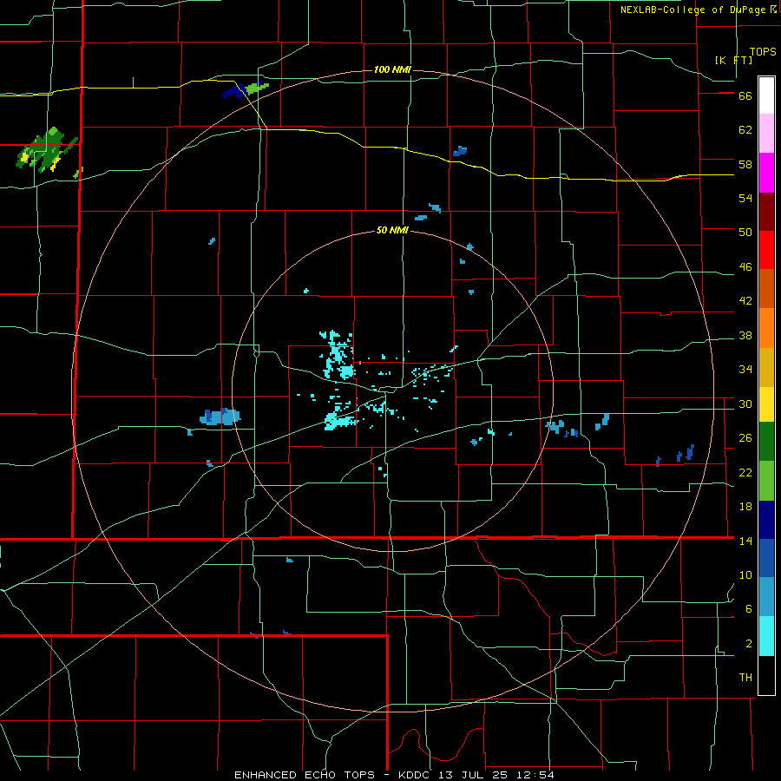Select the 38 legend value
The height and width of the screenshot is (781, 781).
(x=745, y=335)
